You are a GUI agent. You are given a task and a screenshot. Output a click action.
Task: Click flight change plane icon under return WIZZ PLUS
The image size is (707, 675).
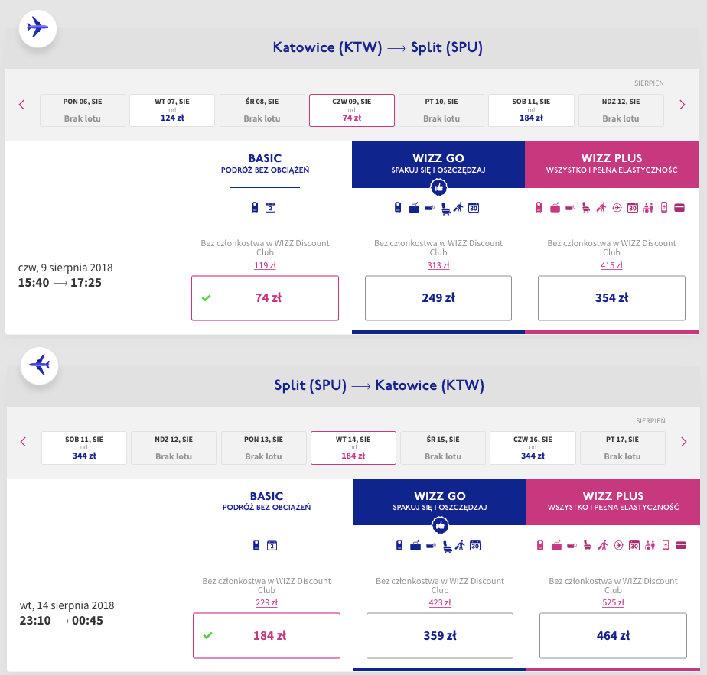(x=618, y=546)
